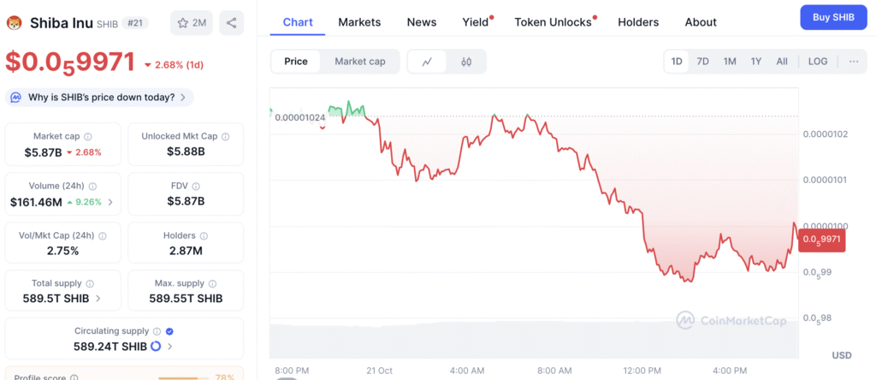Expand the Volume (24h) details arrow

(x=109, y=203)
